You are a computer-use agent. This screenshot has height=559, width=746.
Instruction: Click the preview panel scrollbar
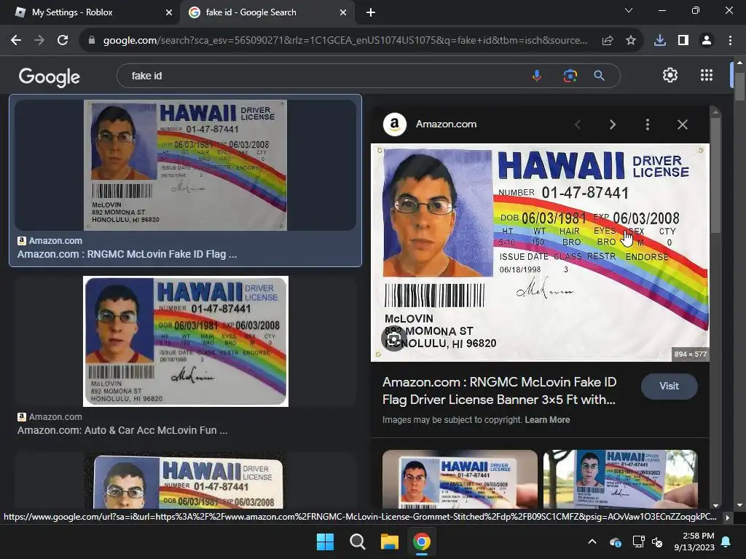click(715, 176)
